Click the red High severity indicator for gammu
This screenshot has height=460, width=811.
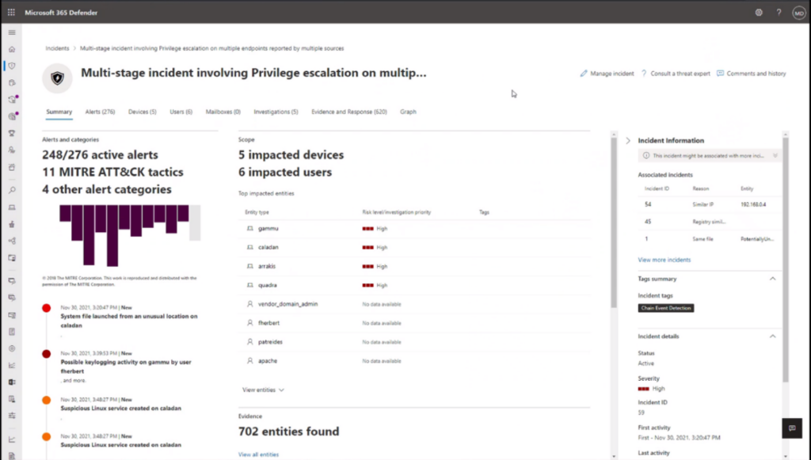(368, 226)
